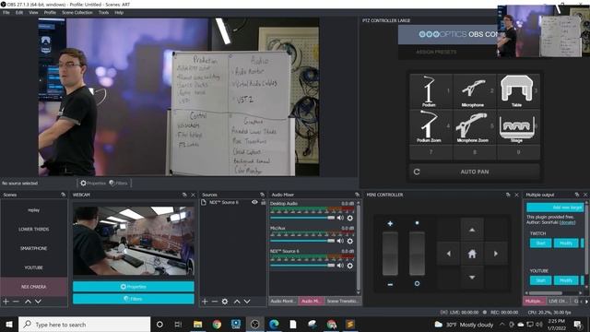Screen dimensions: 590x332
Task: Toggle lock on NDI Source 6
Action: (264, 202)
